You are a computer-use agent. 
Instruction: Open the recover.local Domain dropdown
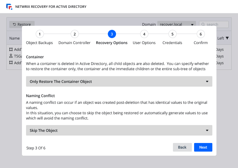pyautogui.click(x=177, y=25)
